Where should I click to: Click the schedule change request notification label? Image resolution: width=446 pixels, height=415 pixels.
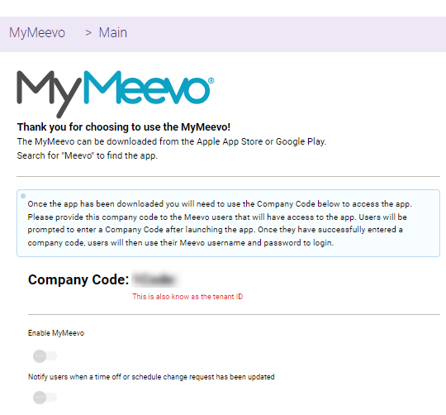[x=151, y=377]
